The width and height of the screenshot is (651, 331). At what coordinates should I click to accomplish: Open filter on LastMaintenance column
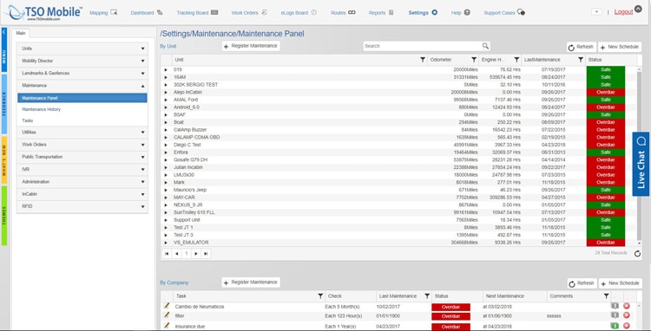click(x=581, y=60)
